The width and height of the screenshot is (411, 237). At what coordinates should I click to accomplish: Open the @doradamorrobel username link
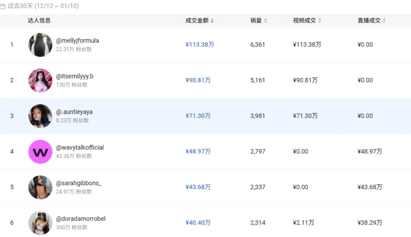tap(81, 218)
